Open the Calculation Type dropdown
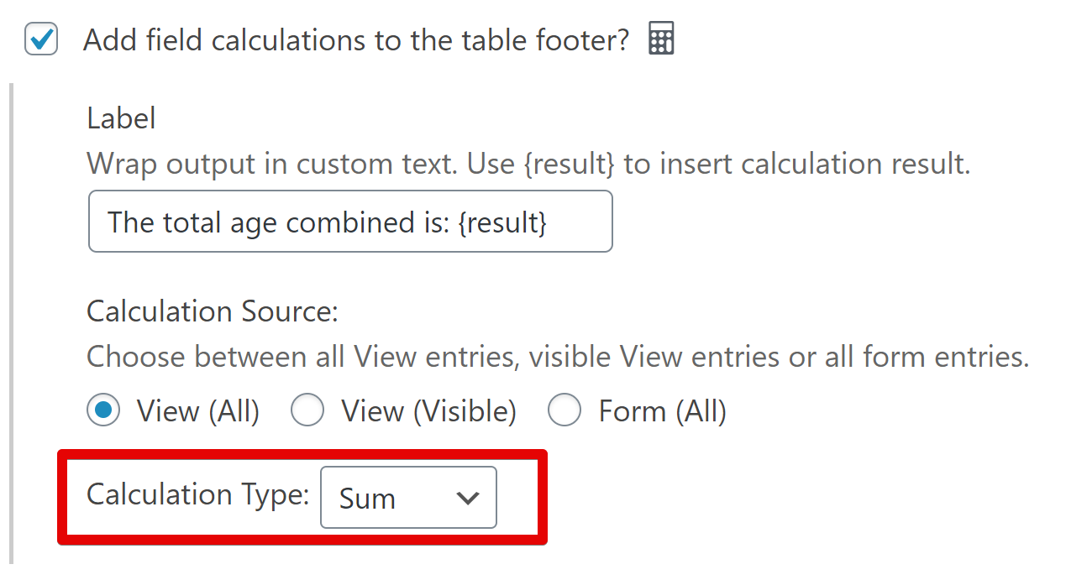The width and height of the screenshot is (1087, 580). (408, 498)
